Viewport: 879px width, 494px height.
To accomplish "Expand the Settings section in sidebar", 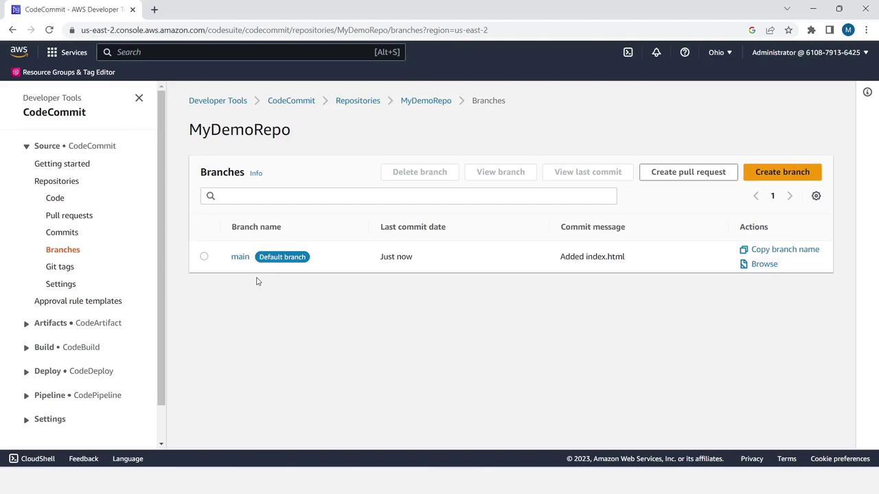I will [26, 420].
